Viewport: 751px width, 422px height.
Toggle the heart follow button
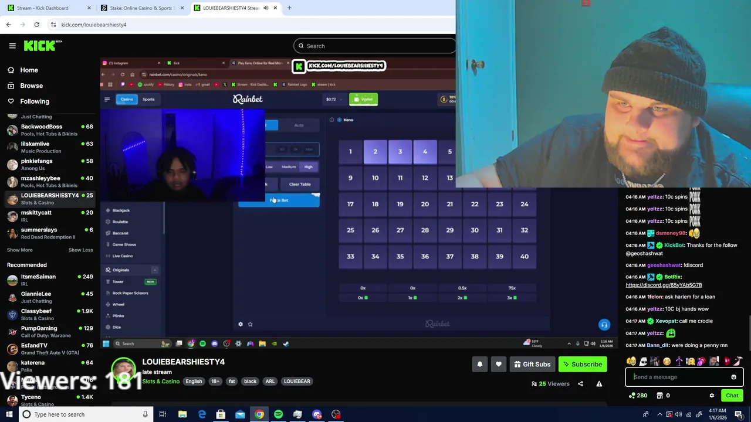pos(498,365)
